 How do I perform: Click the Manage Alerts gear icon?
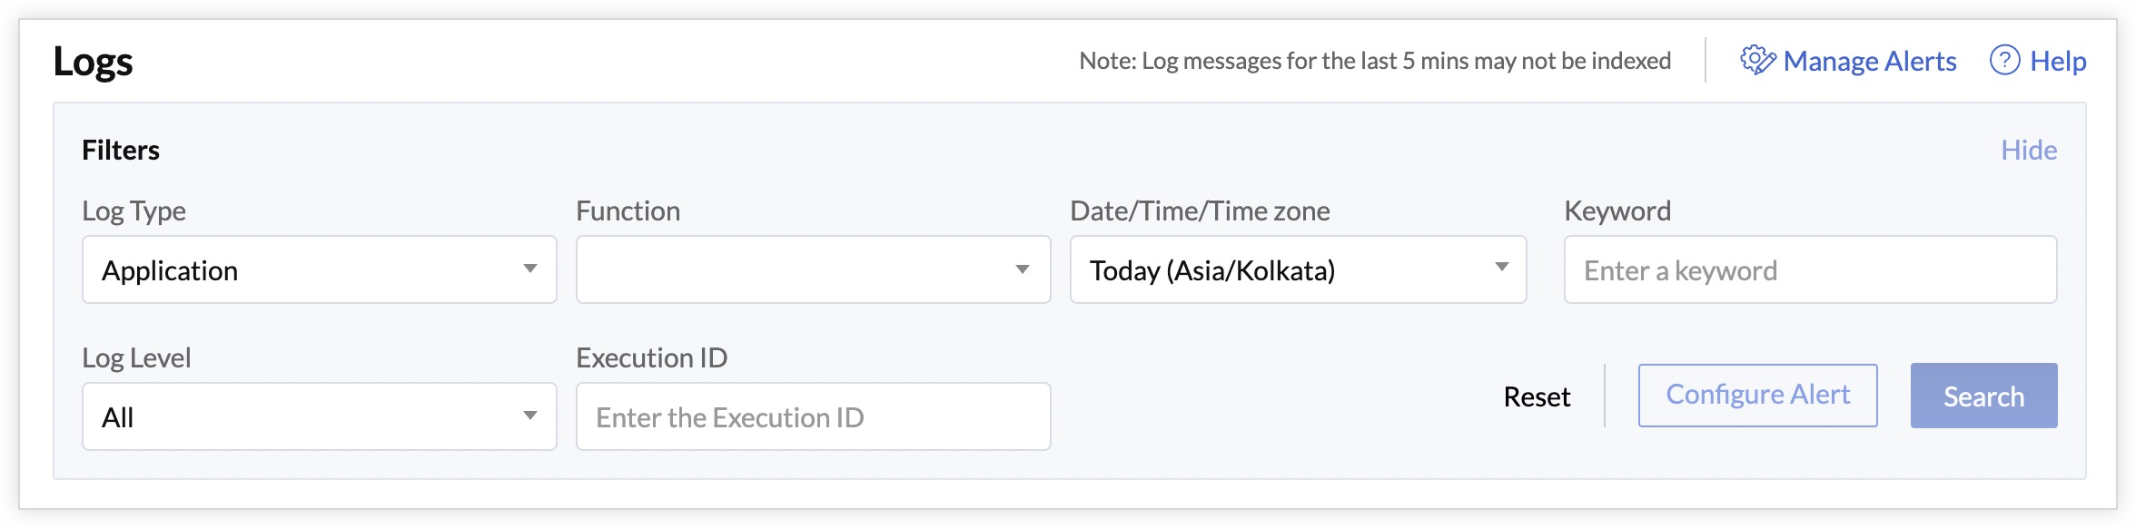tap(1757, 61)
